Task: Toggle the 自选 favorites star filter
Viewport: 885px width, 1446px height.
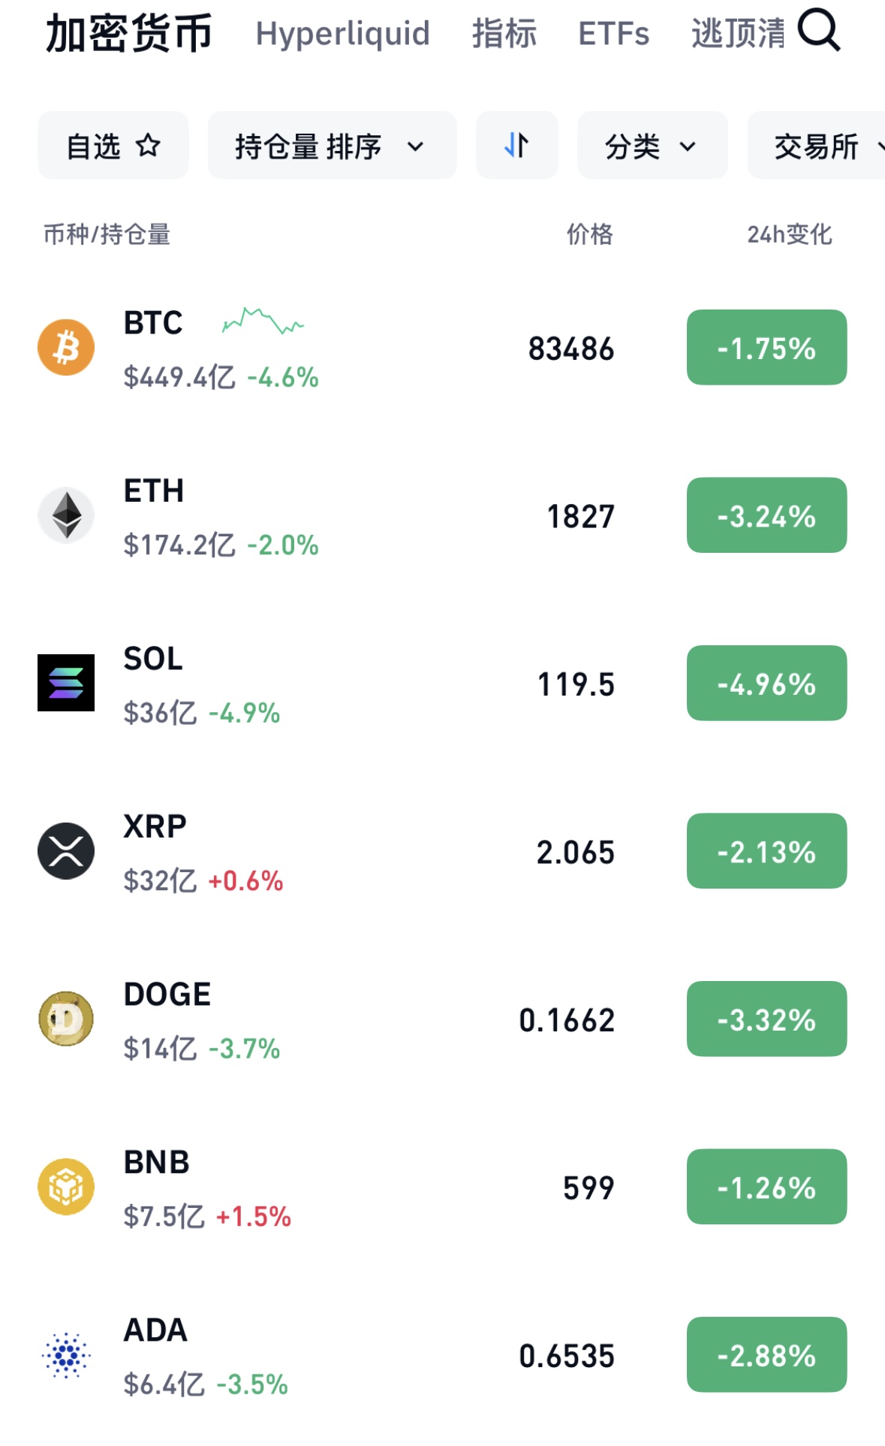Action: coord(113,146)
